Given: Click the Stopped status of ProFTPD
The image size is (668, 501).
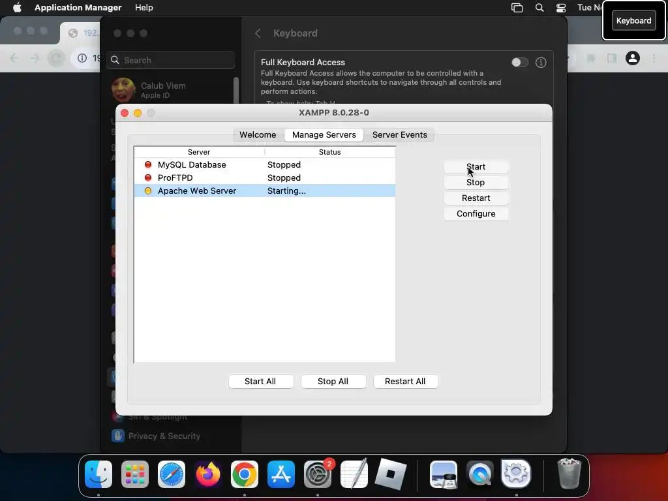Looking at the screenshot, I should [x=284, y=177].
